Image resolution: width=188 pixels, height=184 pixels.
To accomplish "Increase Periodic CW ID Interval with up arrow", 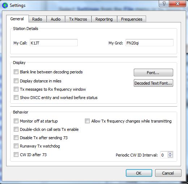I will click(x=170, y=153).
